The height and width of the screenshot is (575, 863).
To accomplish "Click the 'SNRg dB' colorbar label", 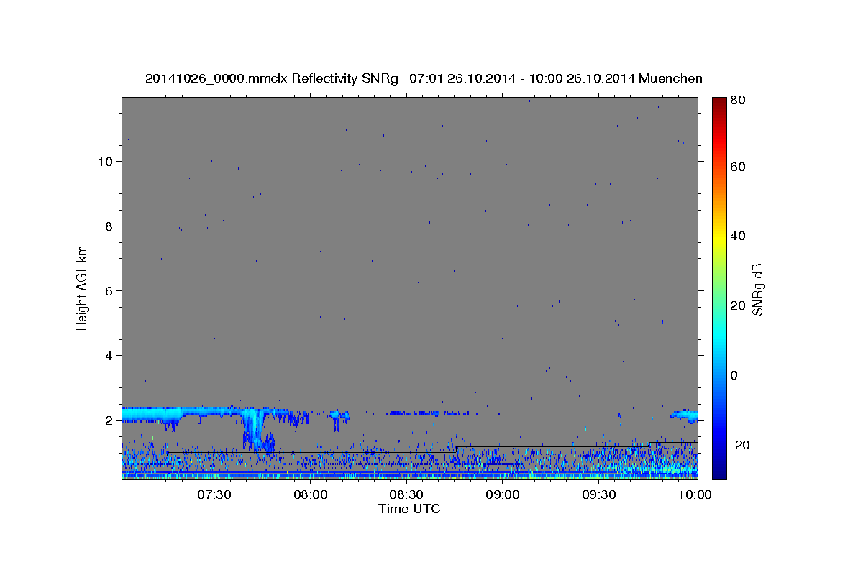I will point(757,290).
